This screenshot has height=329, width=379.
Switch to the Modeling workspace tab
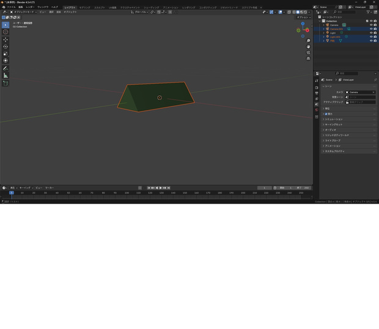pyautogui.click(x=84, y=7)
